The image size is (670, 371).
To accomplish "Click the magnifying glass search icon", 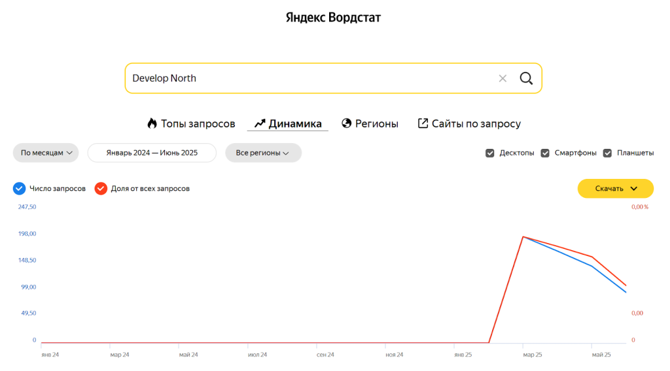I will pyautogui.click(x=526, y=78).
